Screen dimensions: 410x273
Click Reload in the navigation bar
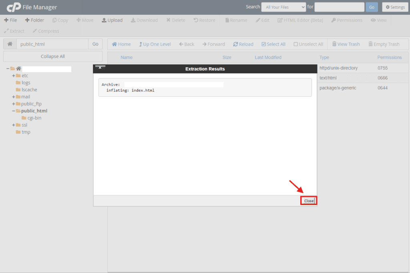(x=243, y=44)
